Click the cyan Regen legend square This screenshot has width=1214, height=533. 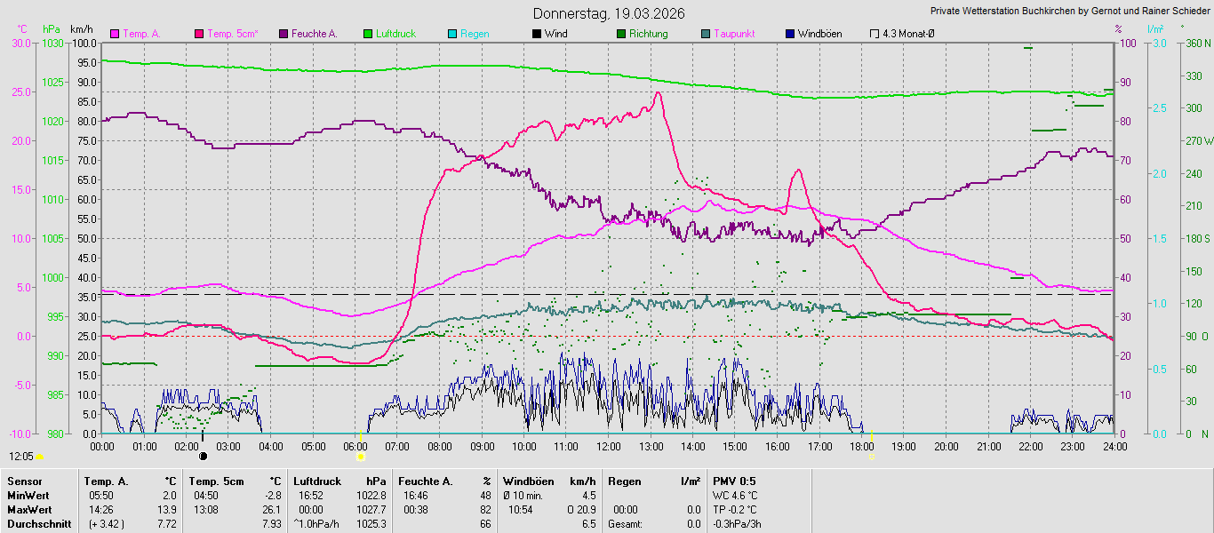(x=452, y=34)
